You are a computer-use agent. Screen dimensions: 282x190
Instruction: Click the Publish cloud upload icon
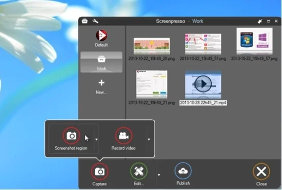click(183, 171)
